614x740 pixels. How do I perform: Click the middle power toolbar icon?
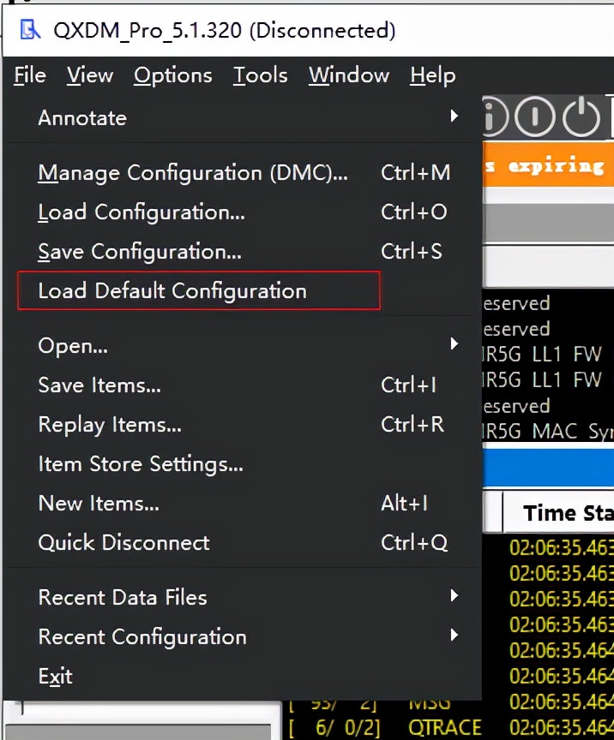534,117
